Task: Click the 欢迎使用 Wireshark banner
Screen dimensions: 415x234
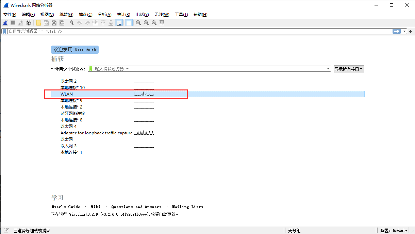Action: point(75,50)
